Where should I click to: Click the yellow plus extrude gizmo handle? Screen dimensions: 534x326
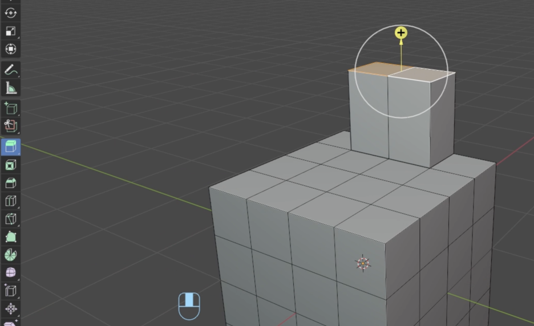tap(401, 32)
